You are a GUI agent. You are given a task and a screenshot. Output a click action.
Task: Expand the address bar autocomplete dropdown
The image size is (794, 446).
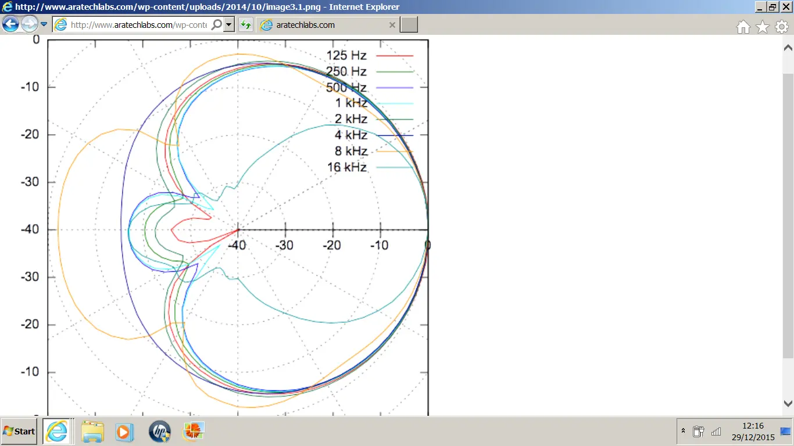click(x=229, y=25)
